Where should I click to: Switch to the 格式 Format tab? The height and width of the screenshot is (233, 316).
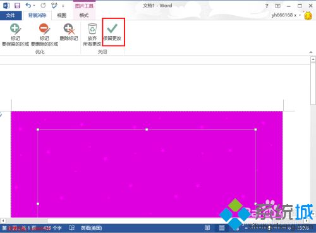(x=83, y=15)
